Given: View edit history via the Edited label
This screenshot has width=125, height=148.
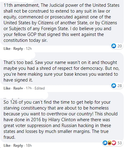Looking at the screenshot, I should (x=40, y=88).
